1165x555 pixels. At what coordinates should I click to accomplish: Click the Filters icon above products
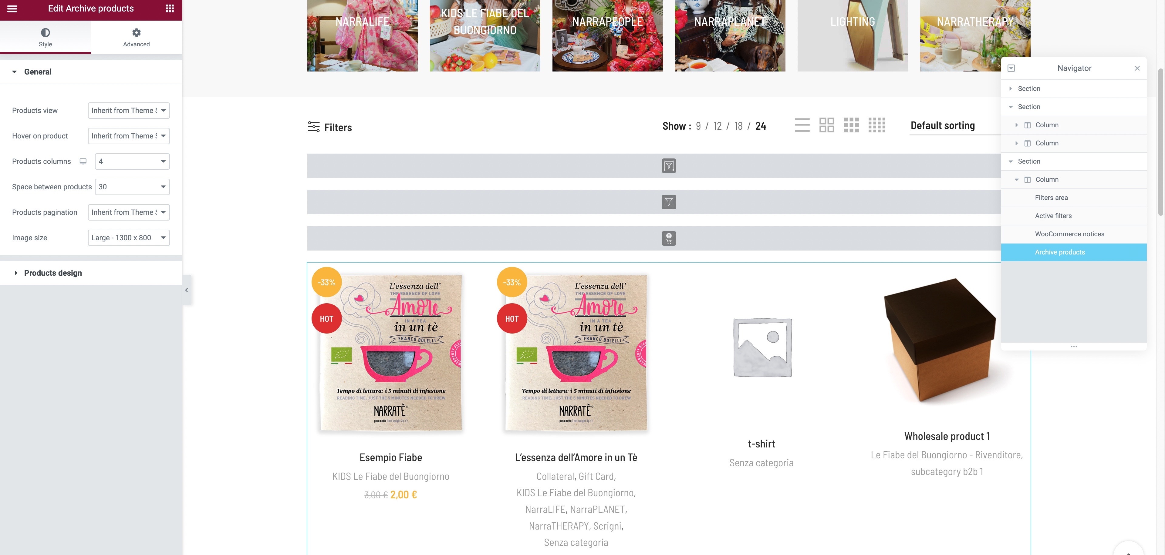tap(314, 127)
